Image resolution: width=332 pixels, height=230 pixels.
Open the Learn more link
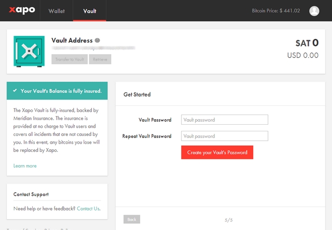25,166
